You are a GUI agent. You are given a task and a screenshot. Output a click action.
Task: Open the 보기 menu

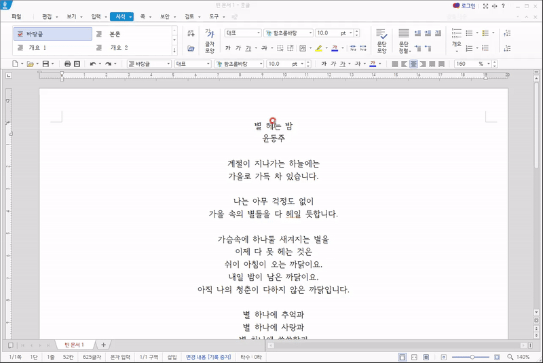[71, 16]
